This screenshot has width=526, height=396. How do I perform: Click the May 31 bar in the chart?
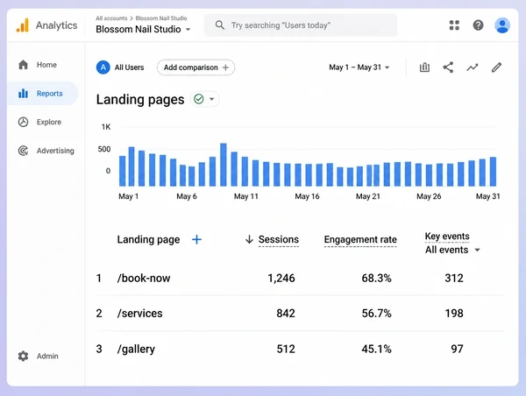click(493, 172)
